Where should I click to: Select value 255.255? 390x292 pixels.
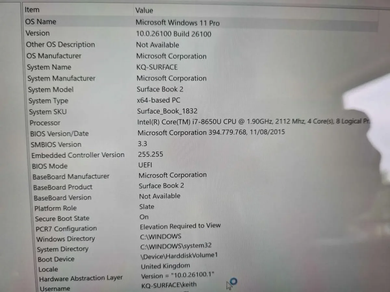click(150, 154)
